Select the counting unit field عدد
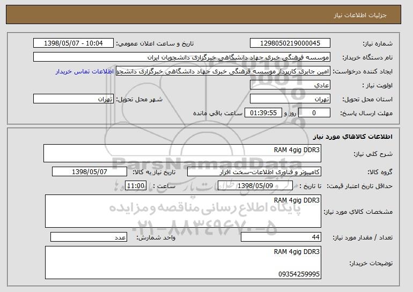 pyautogui.click(x=88, y=237)
